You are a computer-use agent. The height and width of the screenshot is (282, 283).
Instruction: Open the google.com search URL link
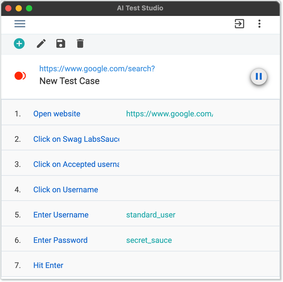coord(97,68)
